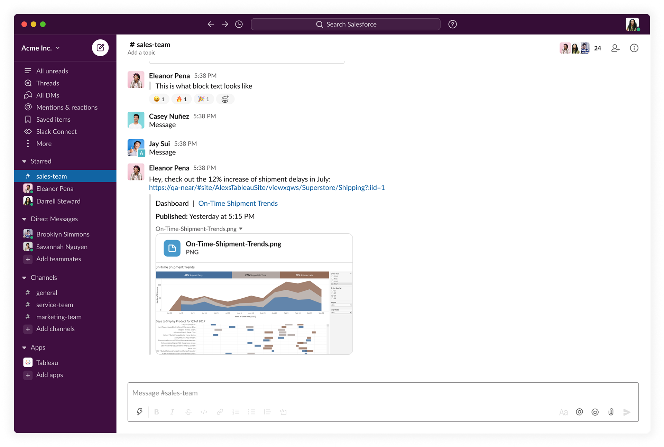Click the Search Salesforce field
Viewport: 664px width, 447px height.
[345, 24]
